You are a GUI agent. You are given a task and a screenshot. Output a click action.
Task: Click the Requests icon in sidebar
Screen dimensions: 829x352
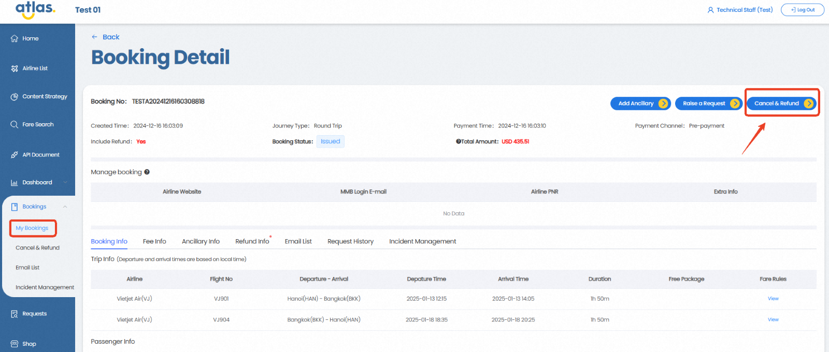click(x=15, y=314)
